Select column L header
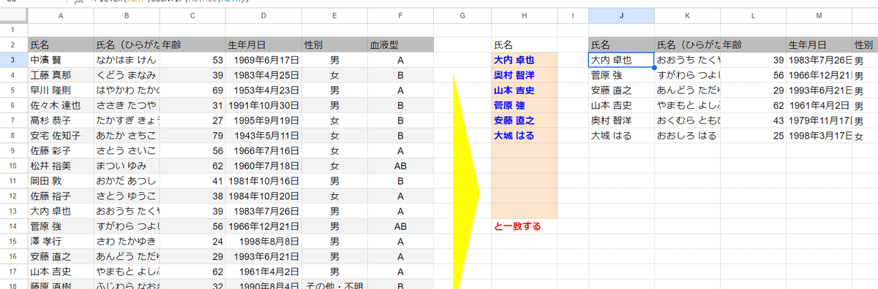Viewport: 878px width, 289px height. coord(754,15)
